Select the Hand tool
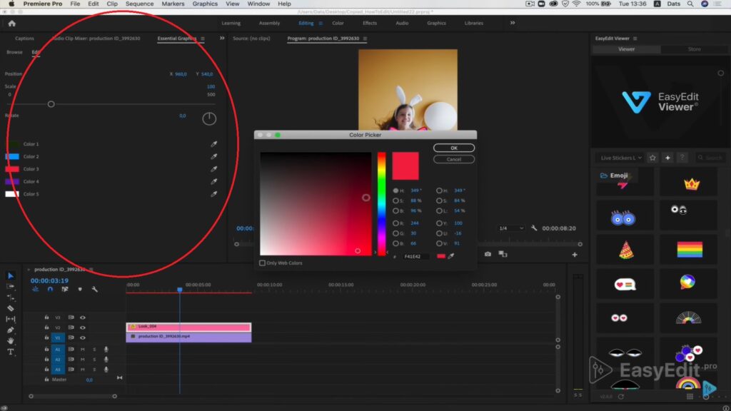 point(11,340)
